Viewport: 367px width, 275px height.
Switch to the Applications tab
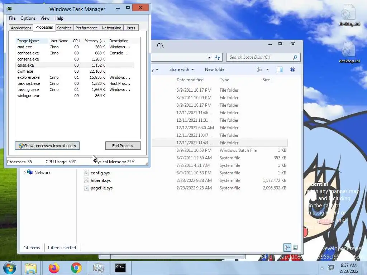click(21, 28)
